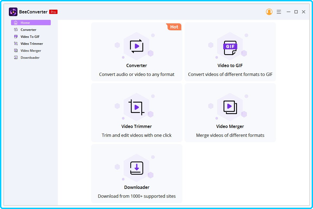Viewport: 313px width, 209px height.
Task: Select Converter label in the sidebar
Action: [x=28, y=30]
